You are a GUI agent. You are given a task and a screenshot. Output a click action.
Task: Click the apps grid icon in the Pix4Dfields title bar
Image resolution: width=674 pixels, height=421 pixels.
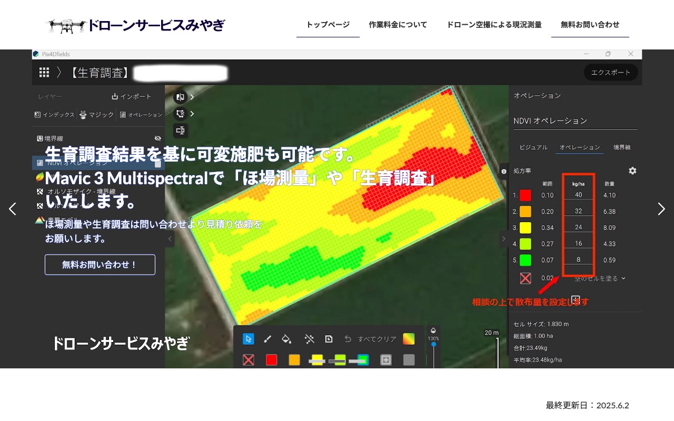44,72
